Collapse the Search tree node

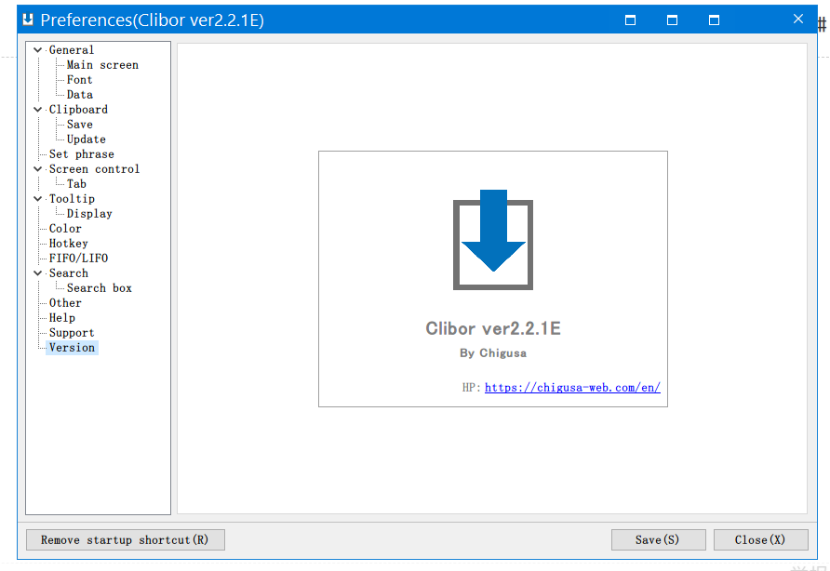pos(38,273)
